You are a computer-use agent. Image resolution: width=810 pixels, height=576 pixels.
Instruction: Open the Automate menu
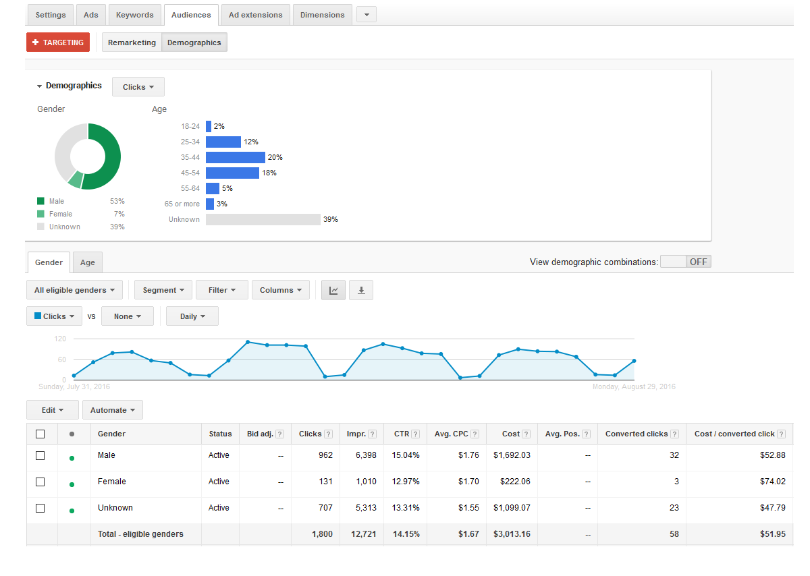point(112,409)
